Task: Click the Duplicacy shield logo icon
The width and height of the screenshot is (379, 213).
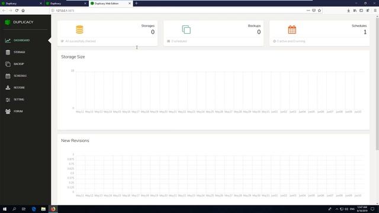Action: [x=8, y=22]
